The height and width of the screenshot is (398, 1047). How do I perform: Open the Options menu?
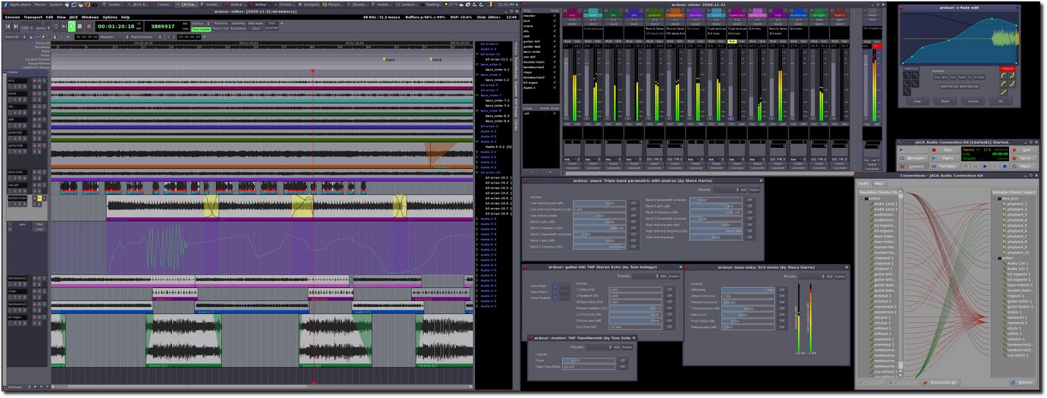tap(110, 17)
